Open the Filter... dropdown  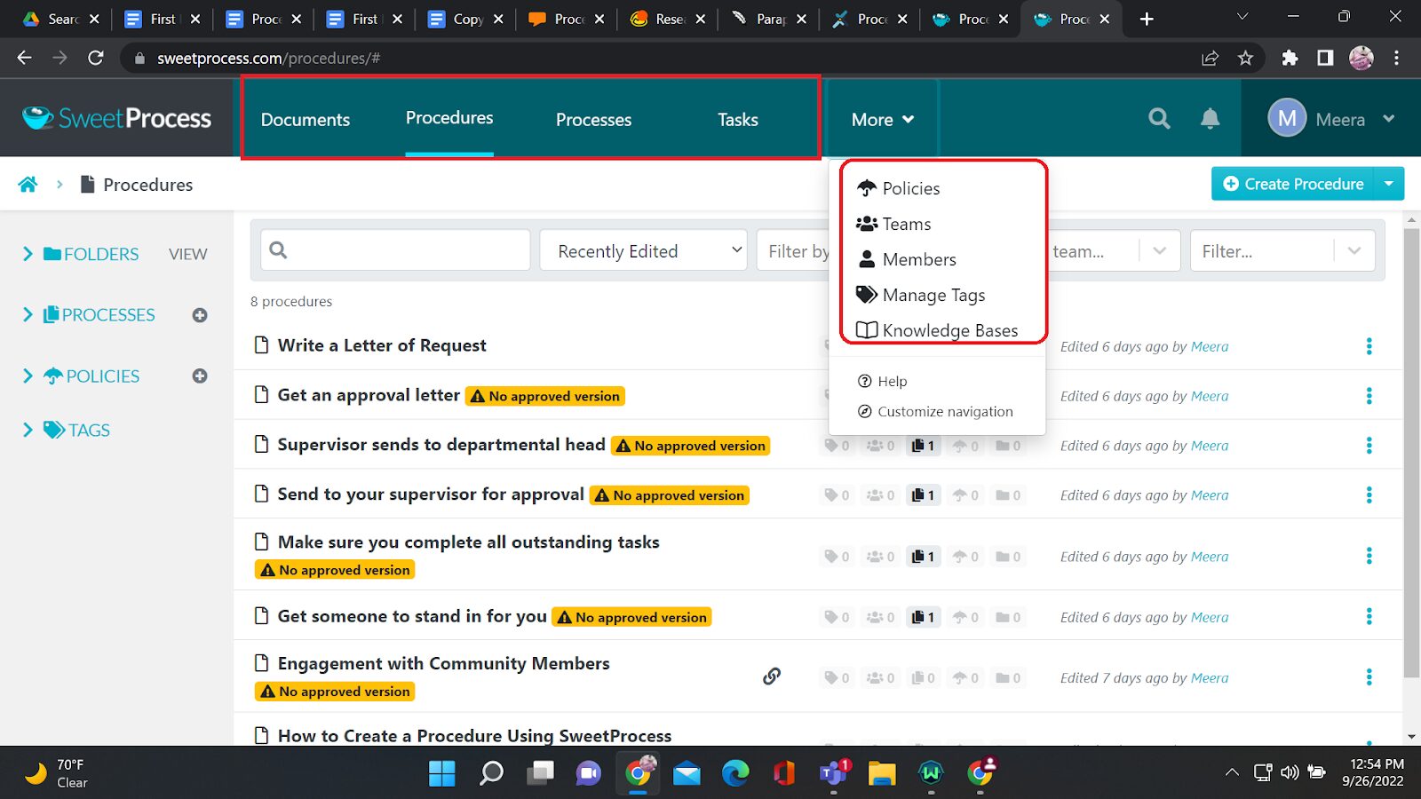(1282, 251)
